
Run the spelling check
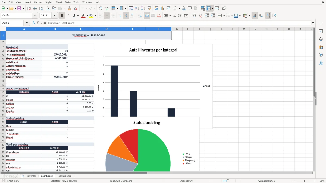106,8
